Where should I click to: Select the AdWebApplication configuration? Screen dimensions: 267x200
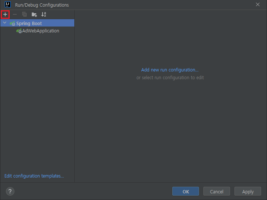tap(41, 31)
